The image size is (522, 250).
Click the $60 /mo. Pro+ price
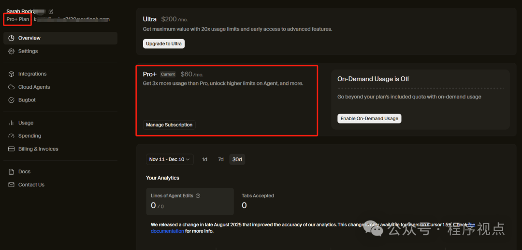[192, 74]
